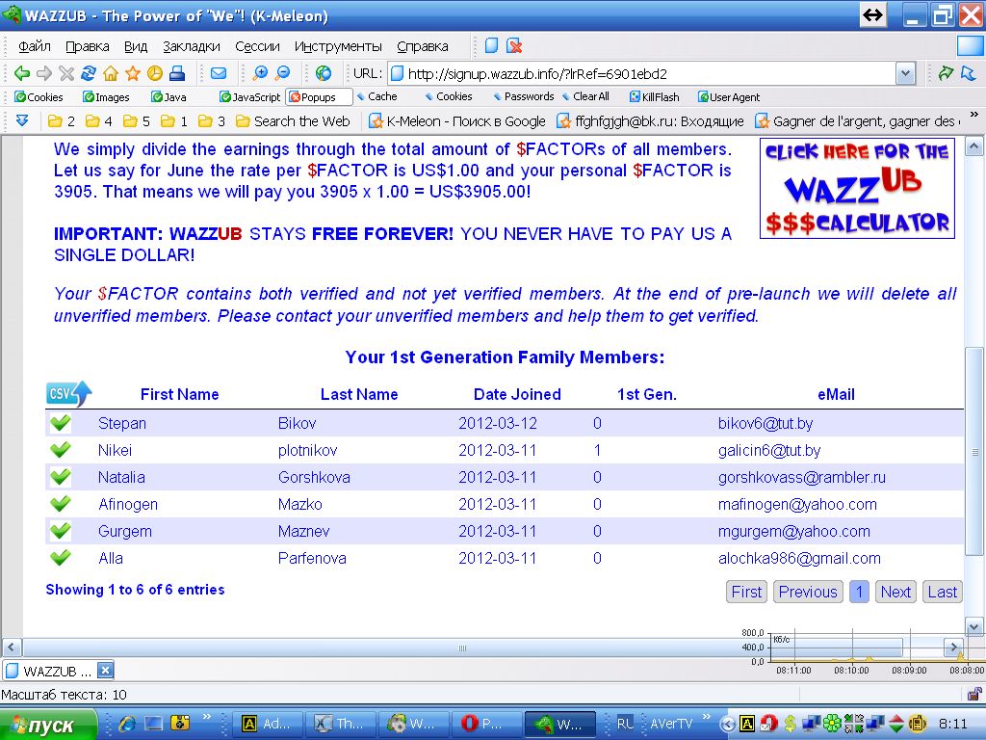Open bookmark folder 3
The height and width of the screenshot is (740, 986).
click(x=212, y=120)
